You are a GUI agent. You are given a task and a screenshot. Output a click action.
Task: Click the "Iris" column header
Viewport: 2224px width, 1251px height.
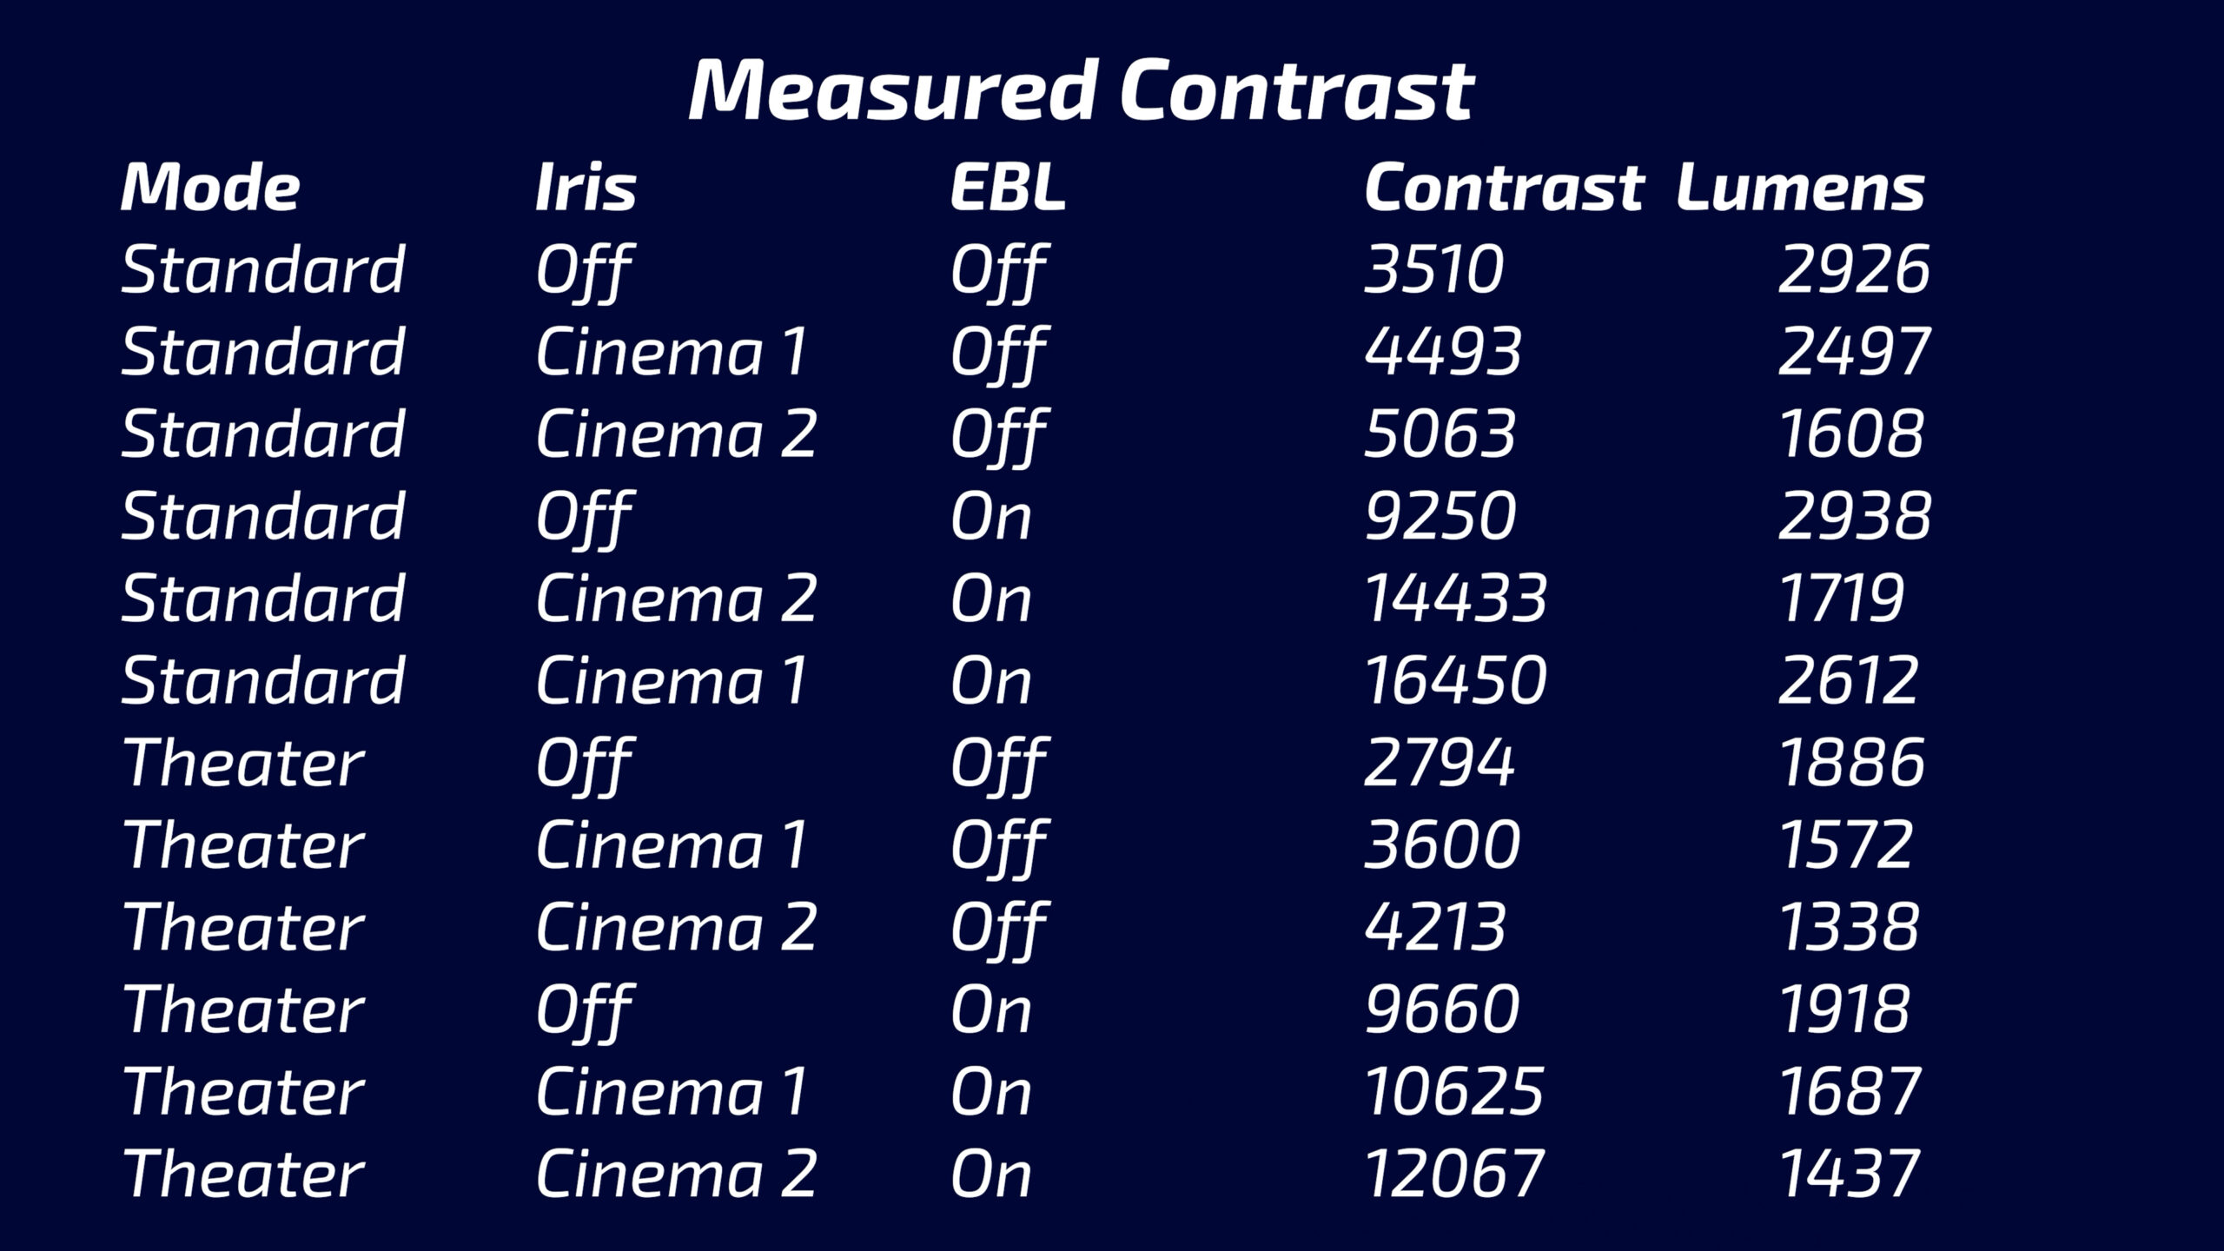[x=586, y=188]
